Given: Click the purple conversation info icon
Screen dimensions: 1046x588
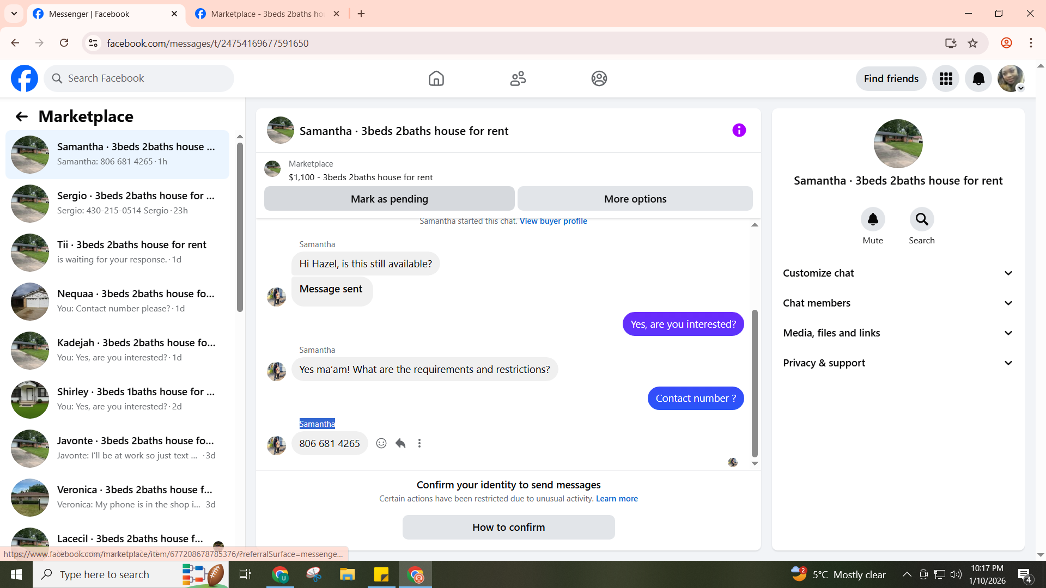Looking at the screenshot, I should [739, 130].
